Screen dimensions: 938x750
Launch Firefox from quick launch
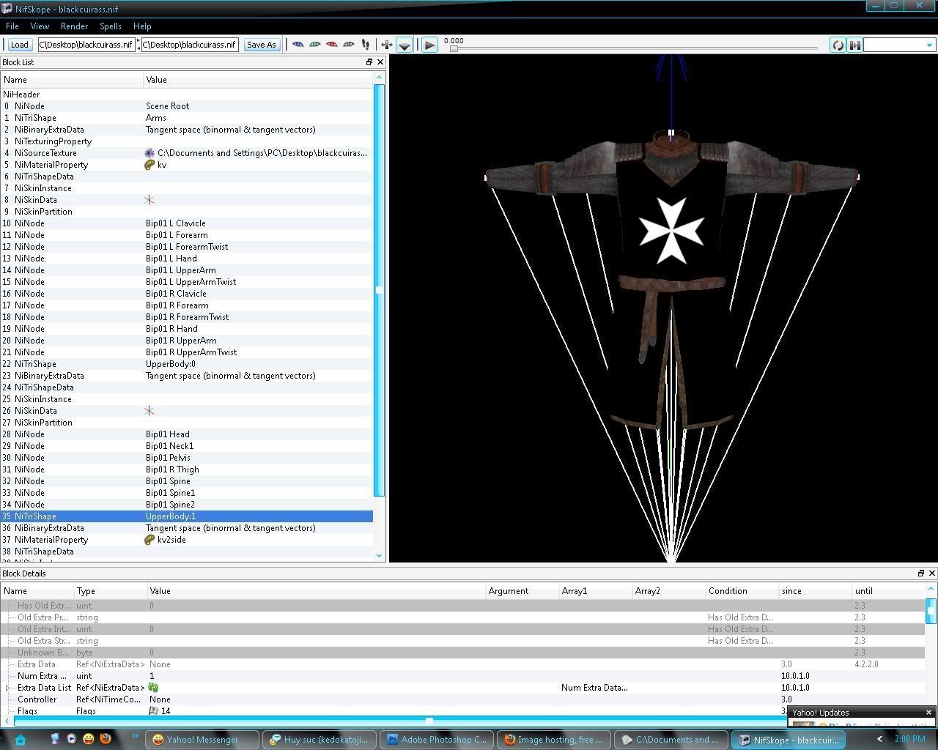106,739
